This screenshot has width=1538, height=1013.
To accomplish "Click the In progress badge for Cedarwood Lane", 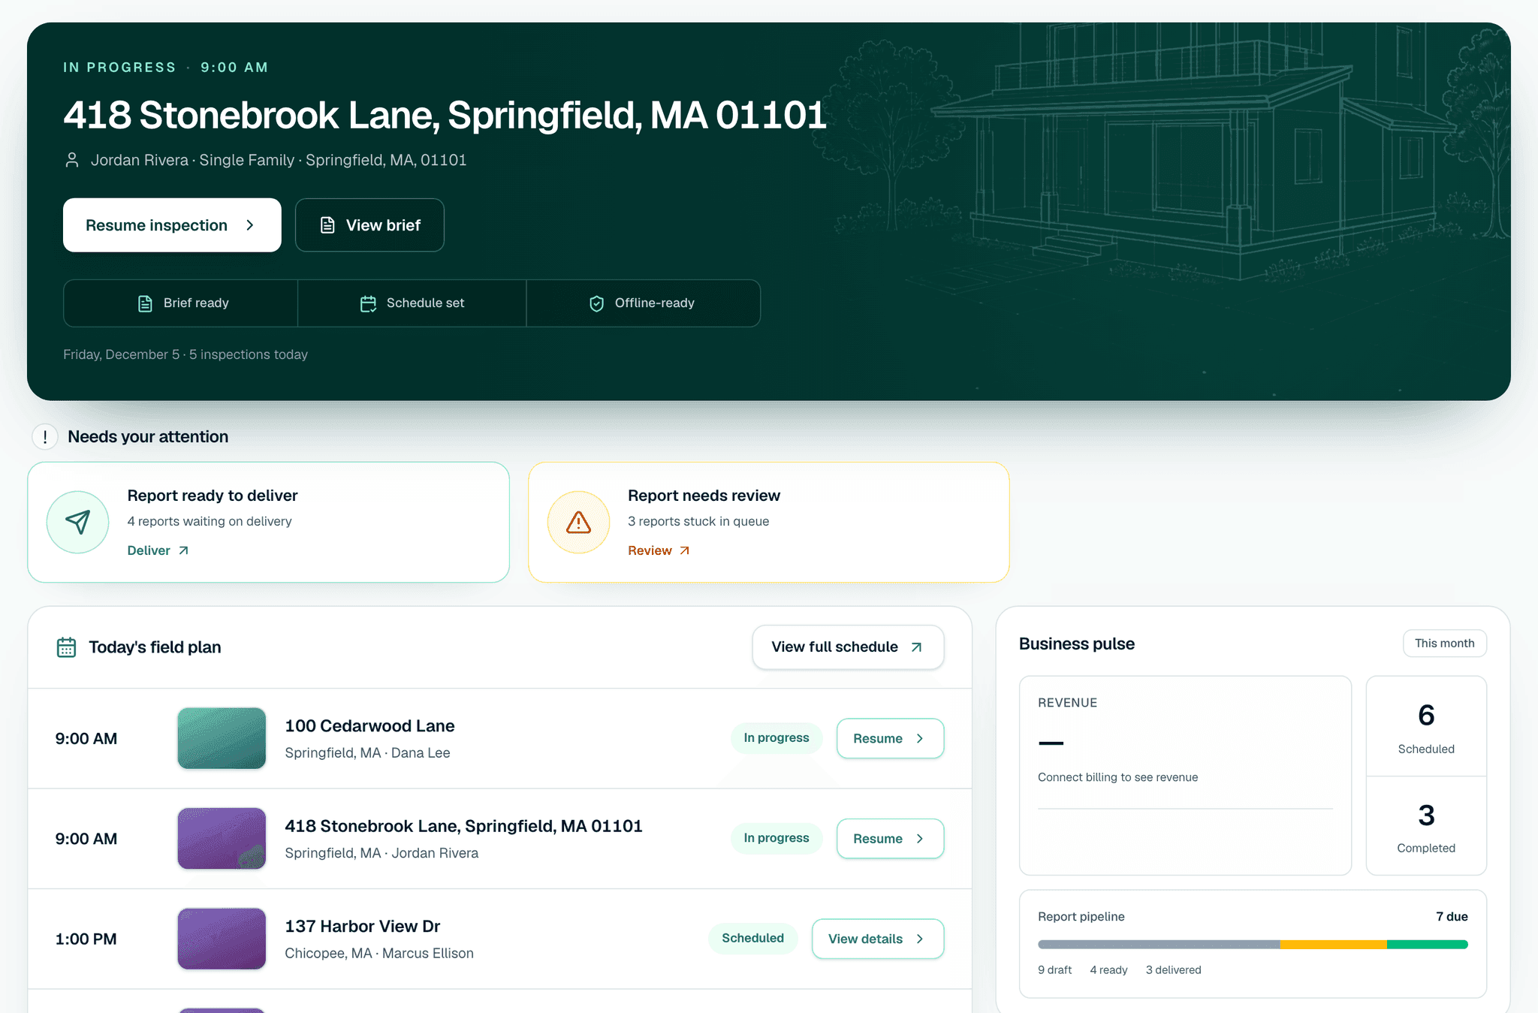I will coord(777,738).
